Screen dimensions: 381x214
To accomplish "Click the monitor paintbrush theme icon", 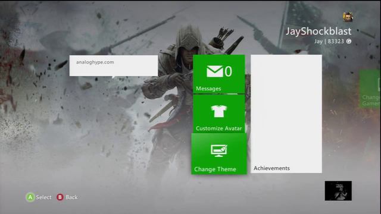I will pos(219,150).
